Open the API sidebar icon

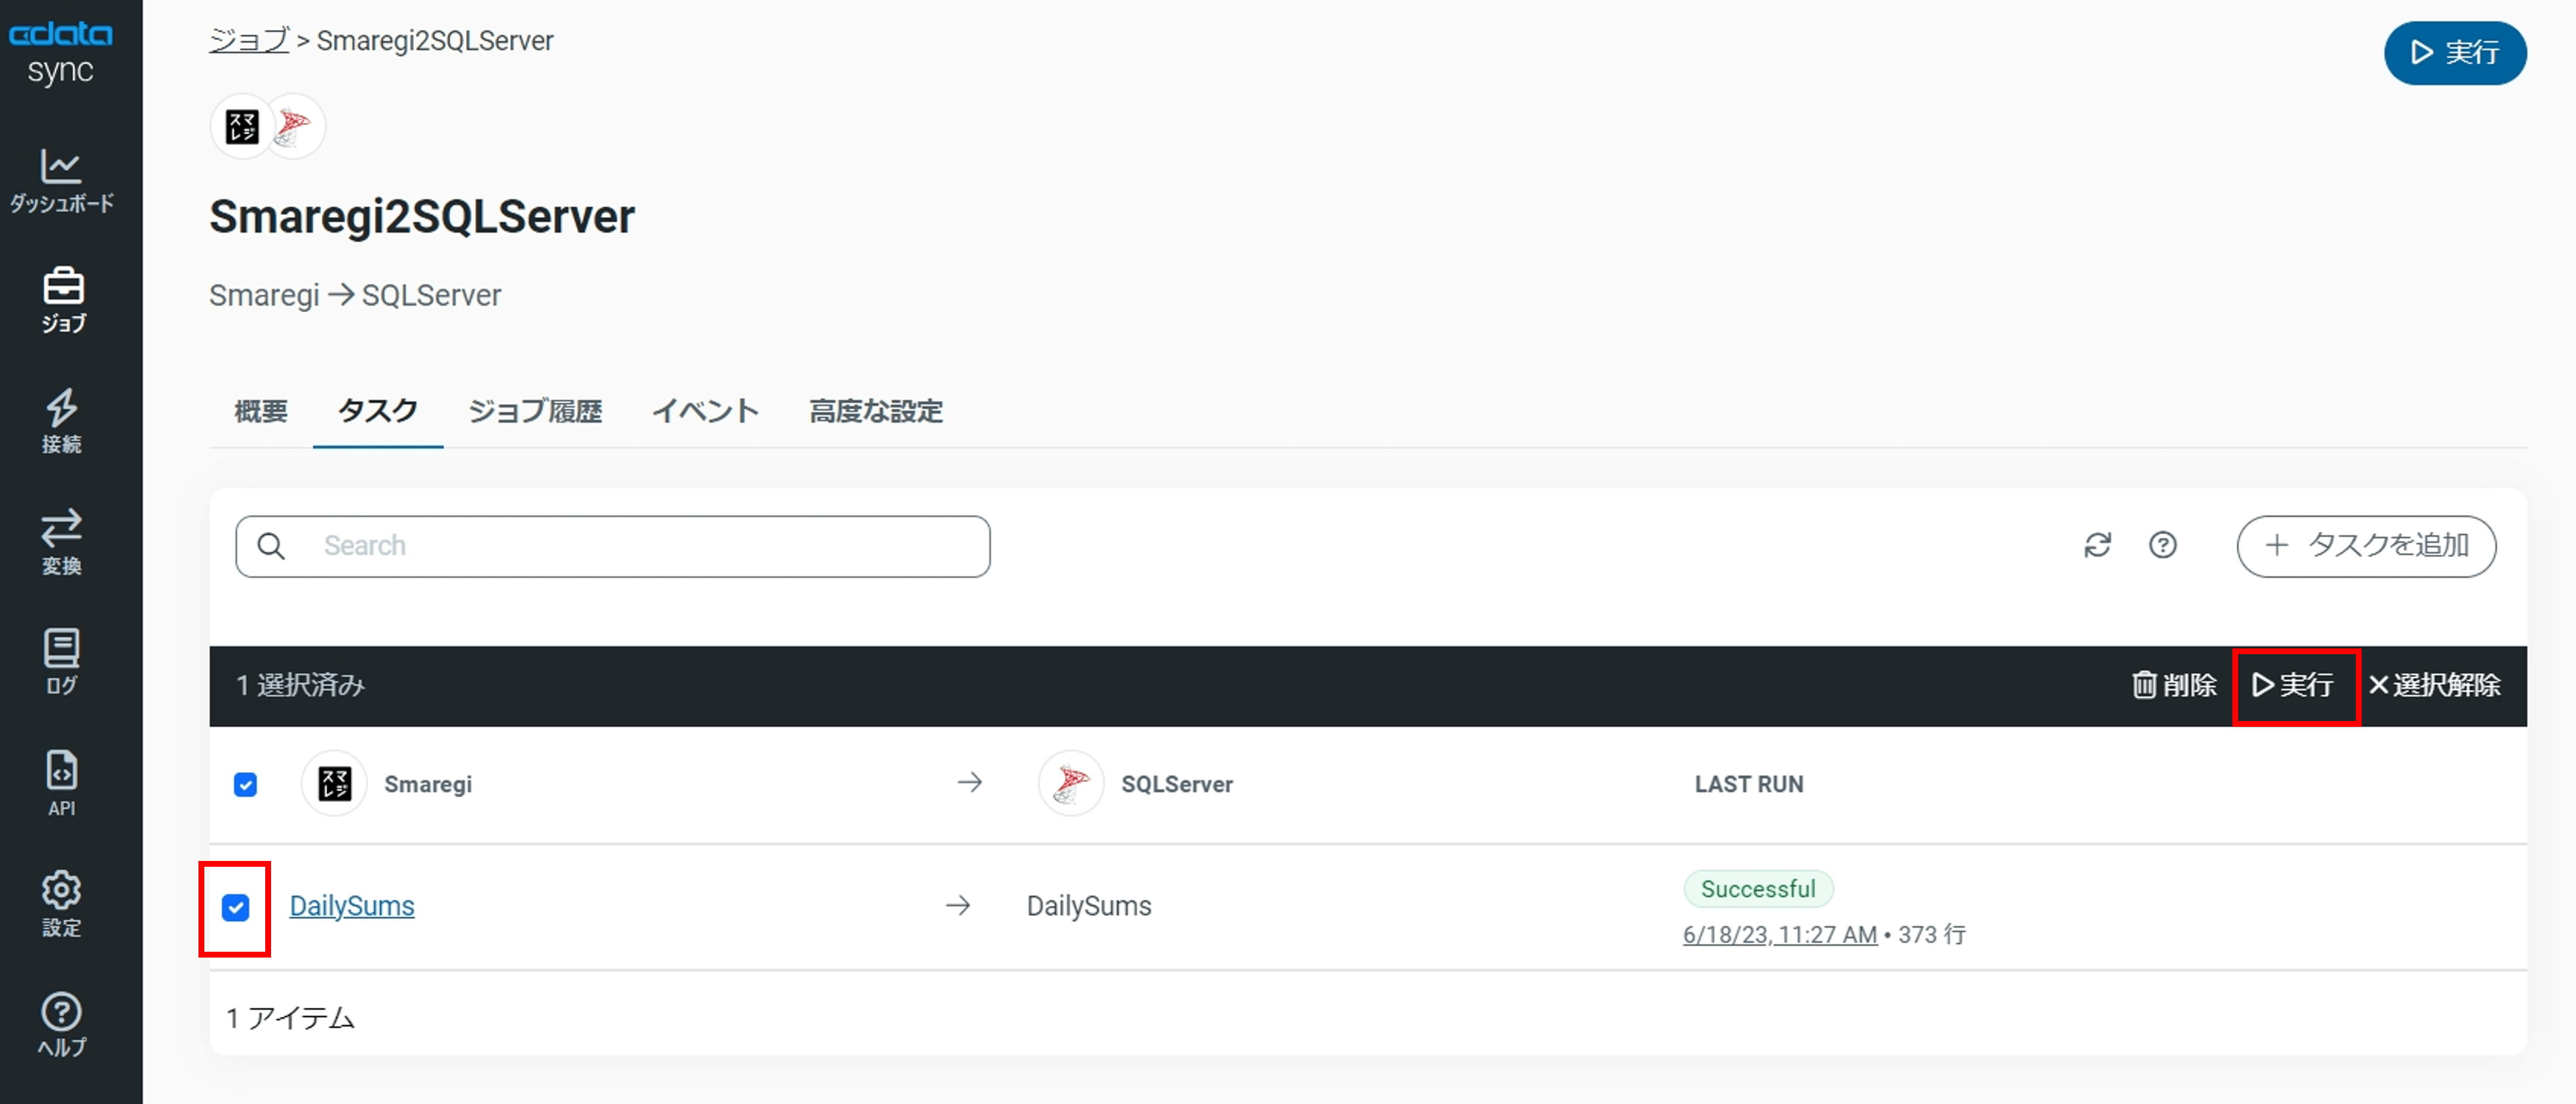pyautogui.click(x=61, y=783)
